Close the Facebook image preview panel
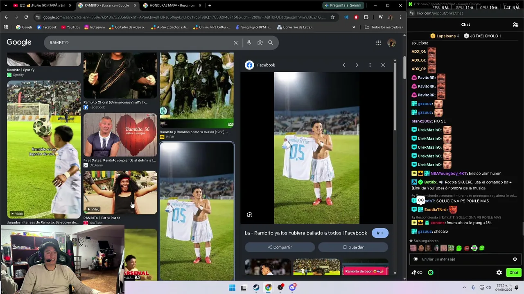This screenshot has height=294, width=524. 383,65
